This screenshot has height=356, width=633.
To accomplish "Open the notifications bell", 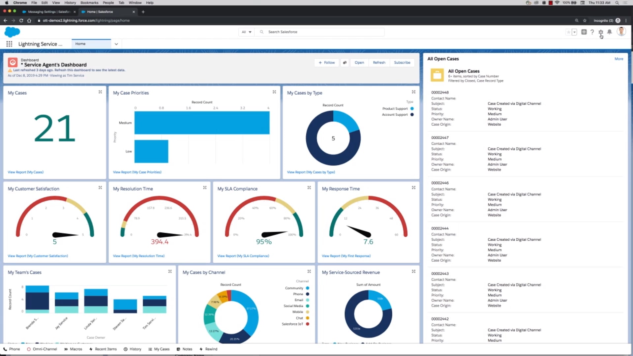I will pos(609,32).
